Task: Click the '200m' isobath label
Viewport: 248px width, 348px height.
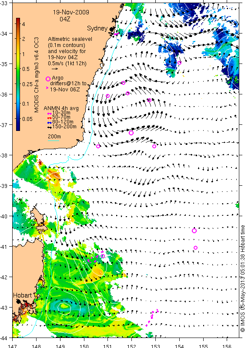Action: 54,137
